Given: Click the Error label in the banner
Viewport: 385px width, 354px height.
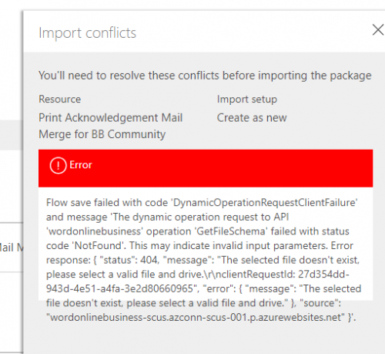Looking at the screenshot, I should tap(81, 165).
